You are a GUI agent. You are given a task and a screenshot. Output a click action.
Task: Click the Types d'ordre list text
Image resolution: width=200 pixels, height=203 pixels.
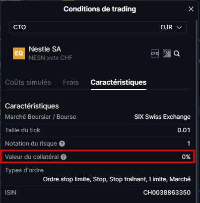coord(117,179)
